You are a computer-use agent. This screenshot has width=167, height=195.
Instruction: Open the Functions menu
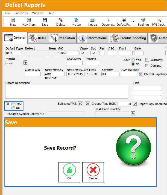(x=21, y=13)
